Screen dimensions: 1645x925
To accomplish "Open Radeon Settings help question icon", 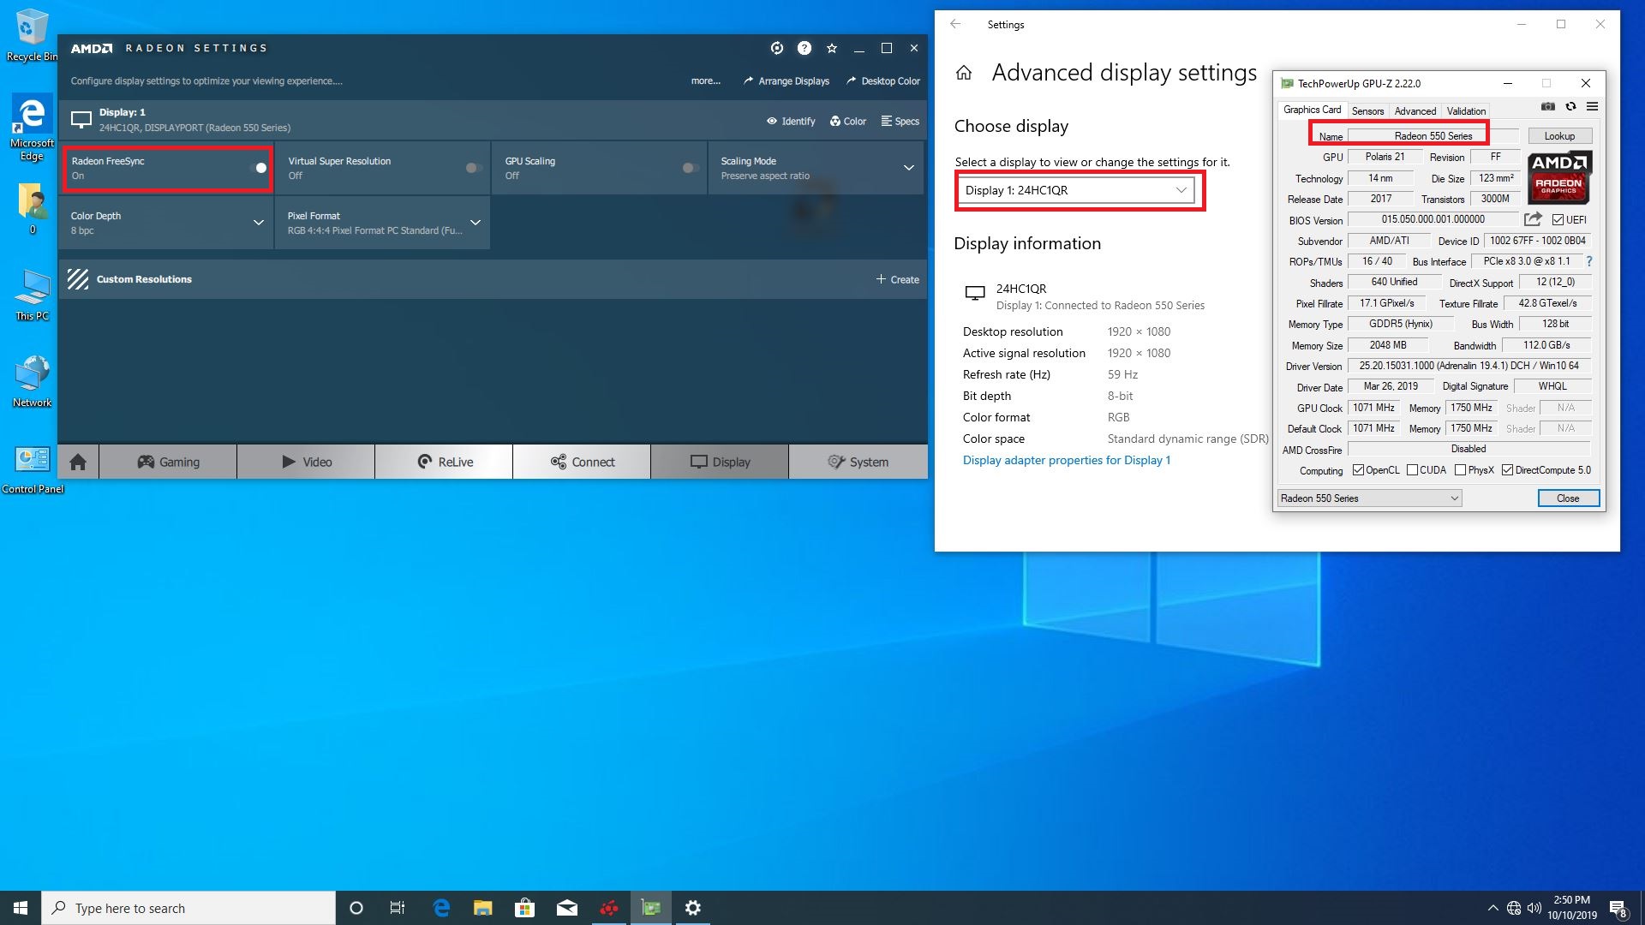I will click(804, 48).
